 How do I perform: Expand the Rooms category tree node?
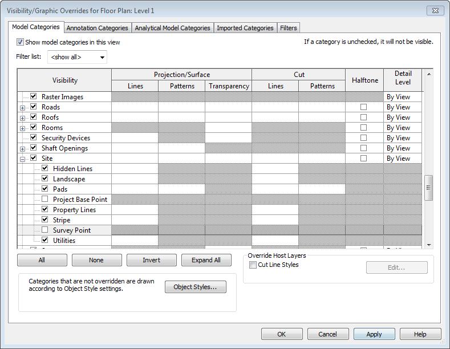click(22, 128)
